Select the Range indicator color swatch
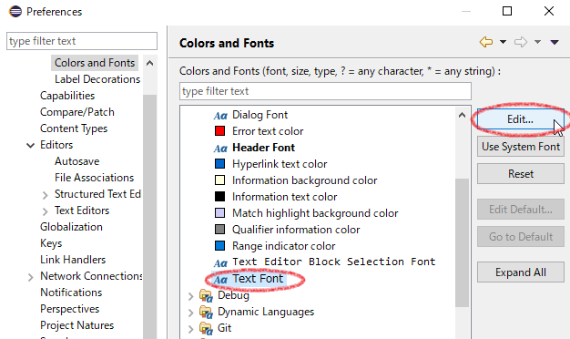 [x=220, y=245]
